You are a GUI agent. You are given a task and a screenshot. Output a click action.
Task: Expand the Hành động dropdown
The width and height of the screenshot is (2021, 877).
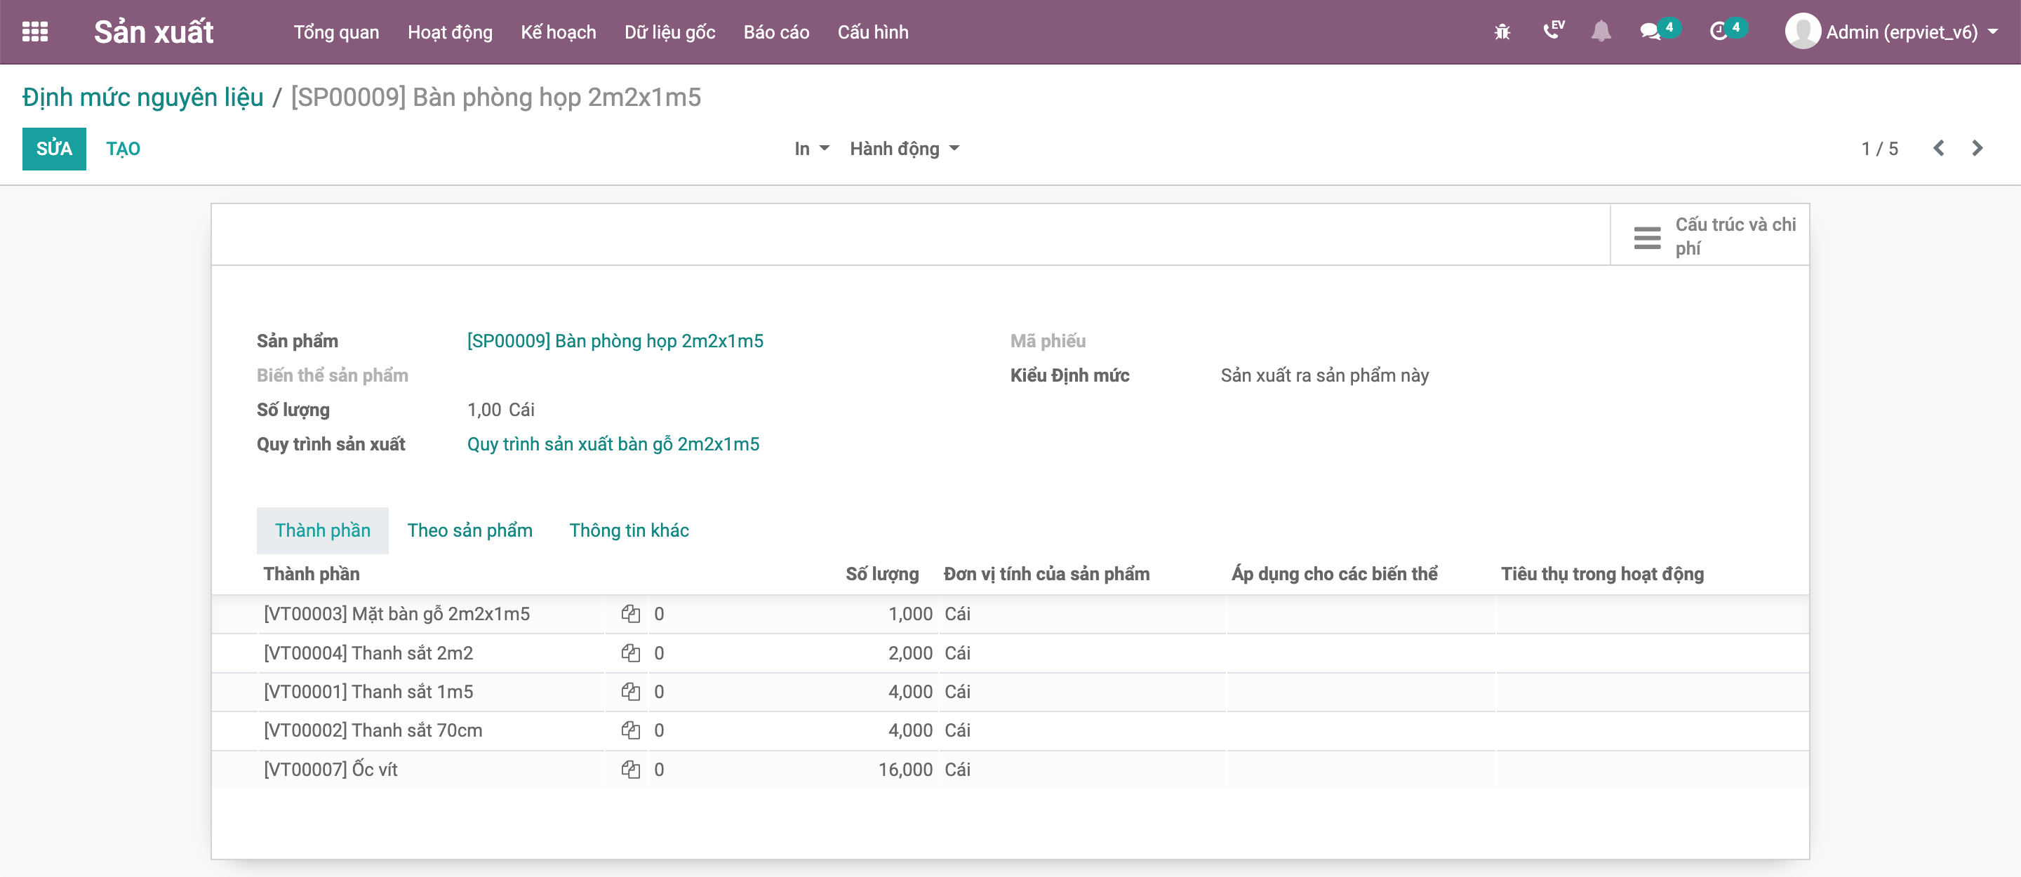[904, 148]
